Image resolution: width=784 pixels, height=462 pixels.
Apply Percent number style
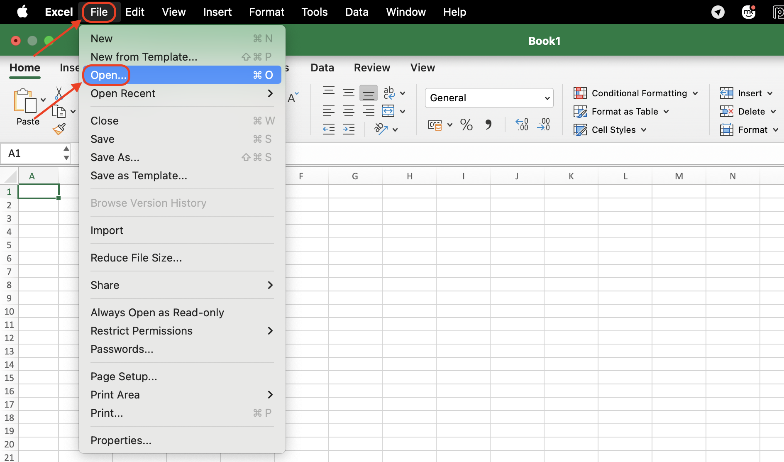tap(466, 124)
